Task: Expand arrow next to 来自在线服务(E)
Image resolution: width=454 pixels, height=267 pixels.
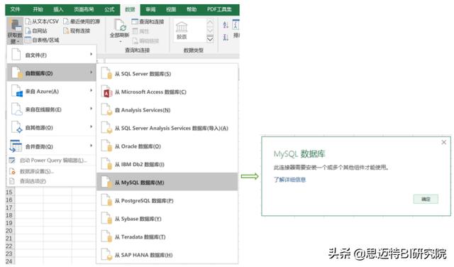Action: pyautogui.click(x=91, y=109)
